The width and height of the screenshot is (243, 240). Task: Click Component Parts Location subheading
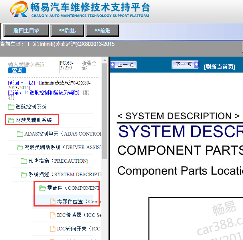point(180,171)
